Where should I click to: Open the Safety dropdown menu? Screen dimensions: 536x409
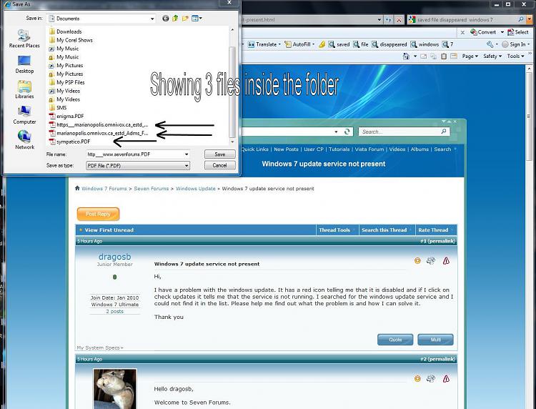pyautogui.click(x=492, y=56)
